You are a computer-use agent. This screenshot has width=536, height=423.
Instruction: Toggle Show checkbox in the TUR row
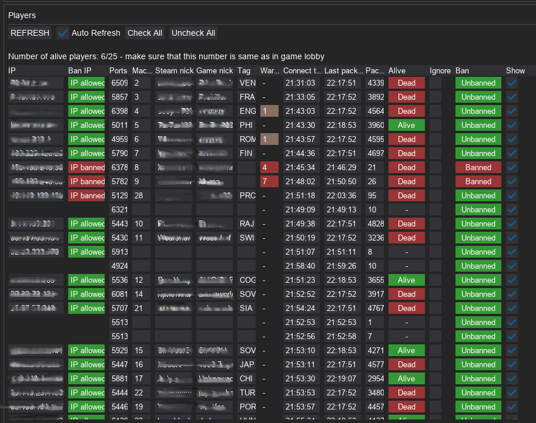pos(512,392)
